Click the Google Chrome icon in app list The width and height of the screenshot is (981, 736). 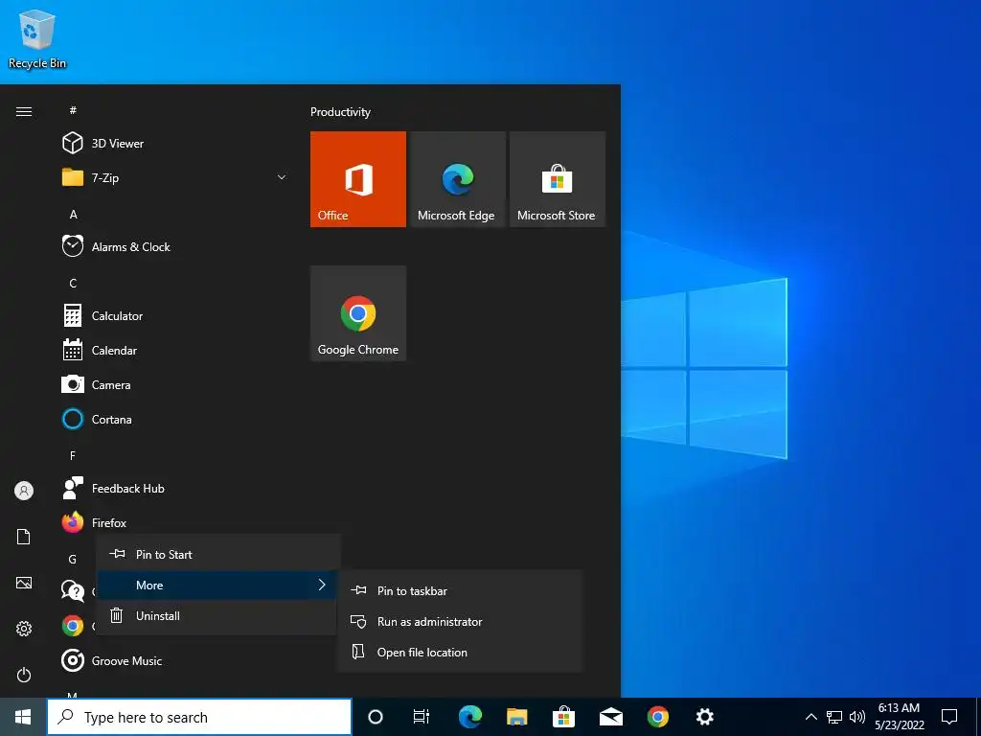[x=73, y=625]
